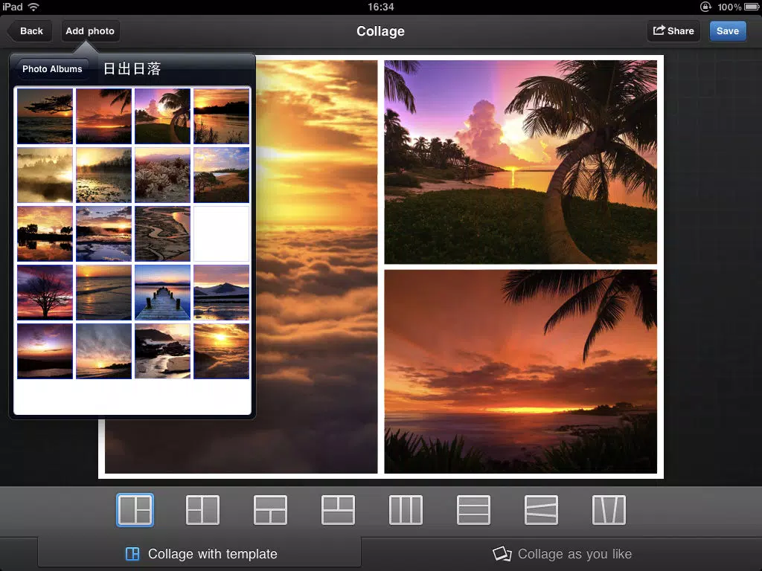This screenshot has width=762, height=571.
Task: Pick the beach waves at sunset thumbnail
Action: click(104, 292)
